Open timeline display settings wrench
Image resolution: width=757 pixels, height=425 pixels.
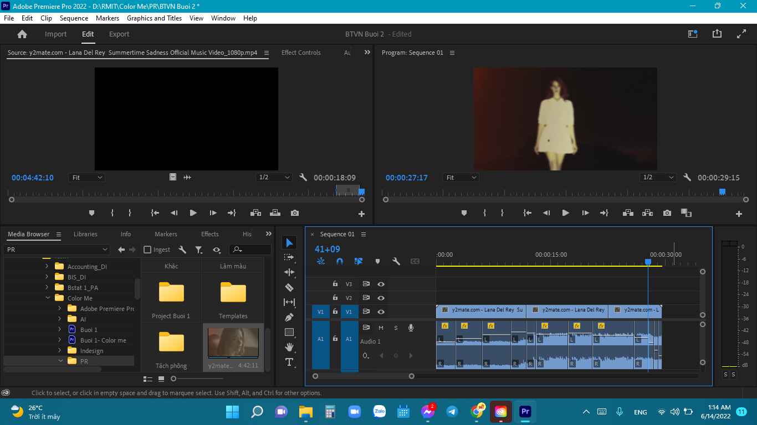coord(396,261)
